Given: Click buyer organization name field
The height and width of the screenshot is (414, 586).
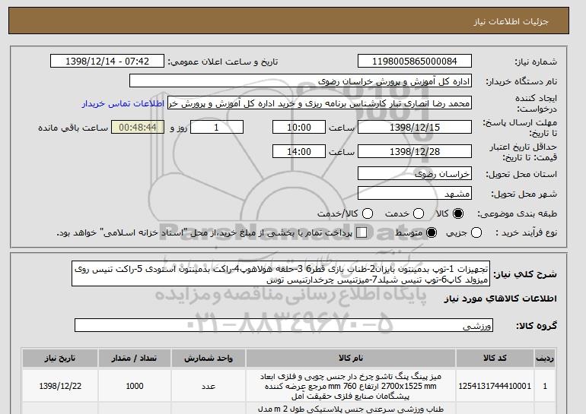Looking at the screenshot, I should (301, 81).
